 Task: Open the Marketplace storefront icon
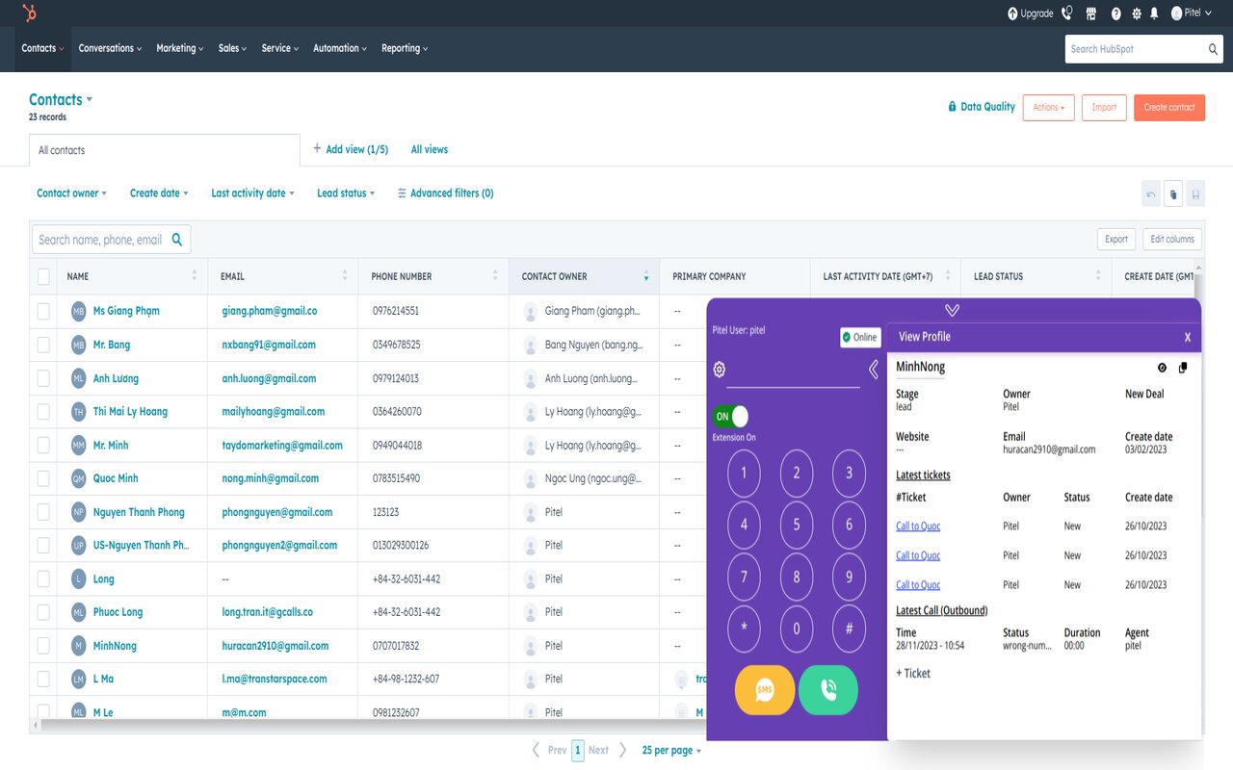[x=1091, y=13]
